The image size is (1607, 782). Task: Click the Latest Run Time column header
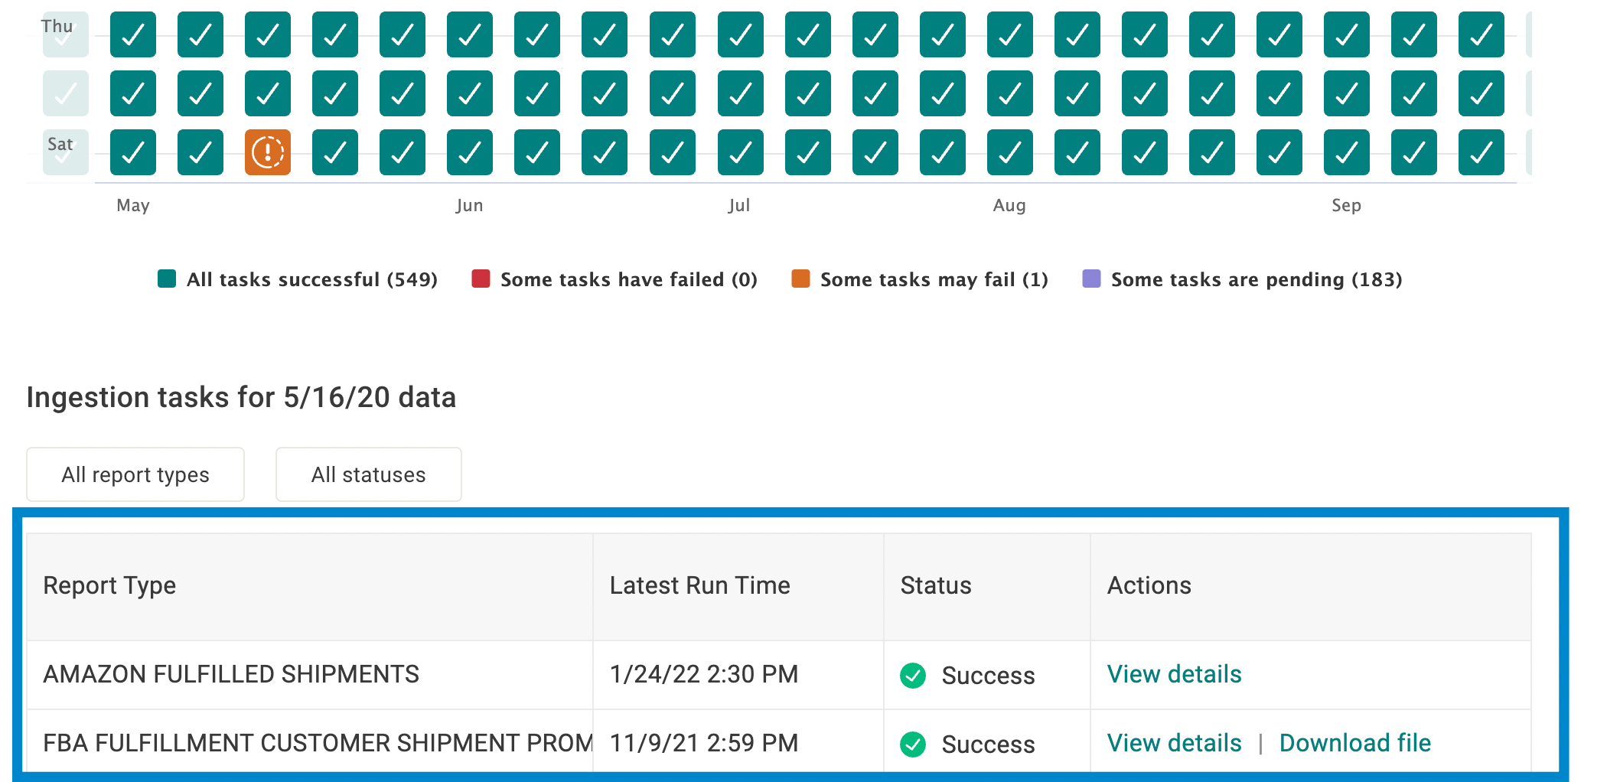point(738,586)
